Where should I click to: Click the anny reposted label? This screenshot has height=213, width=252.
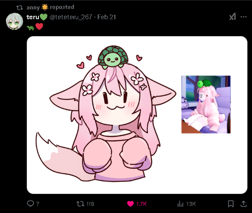coord(50,7)
